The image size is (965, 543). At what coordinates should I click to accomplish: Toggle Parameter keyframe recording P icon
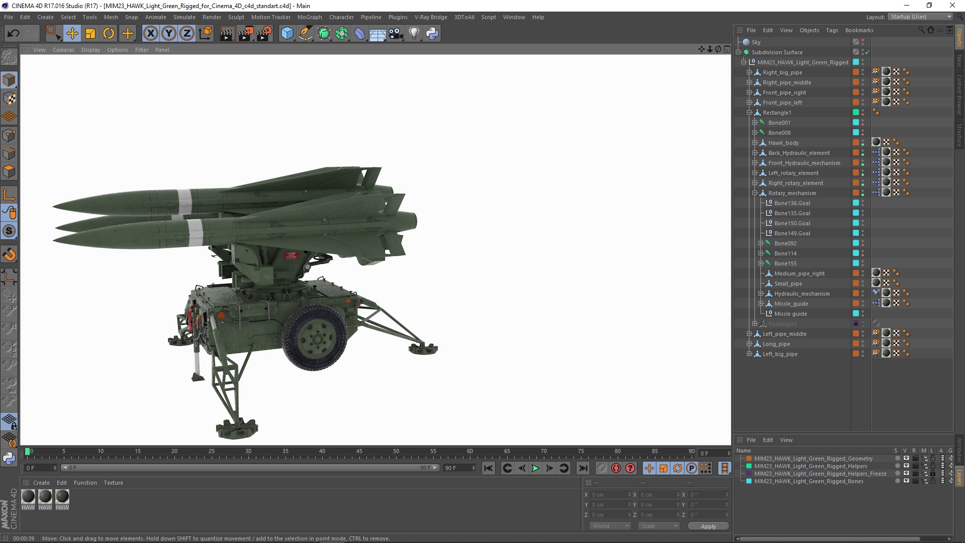692,468
